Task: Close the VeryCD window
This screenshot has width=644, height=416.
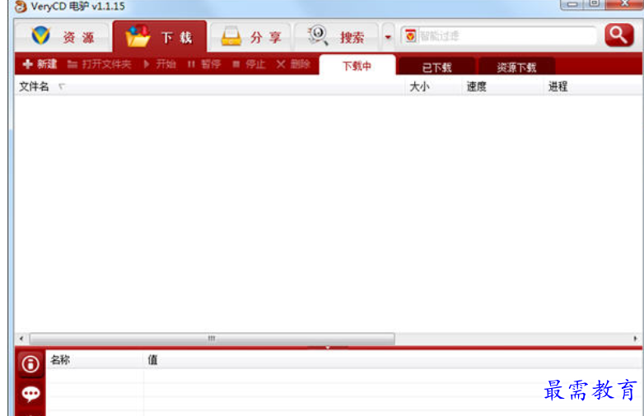Action: 624,3
